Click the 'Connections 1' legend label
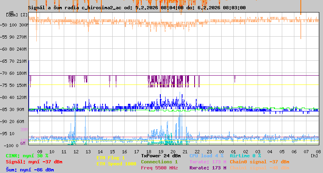323x173 pixels. pyautogui.click(x=159, y=162)
